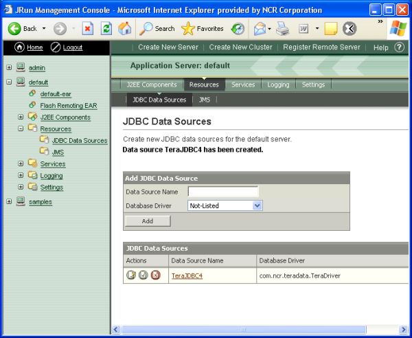Click the Add button
Screen dimensions: 412x338
click(x=148, y=221)
